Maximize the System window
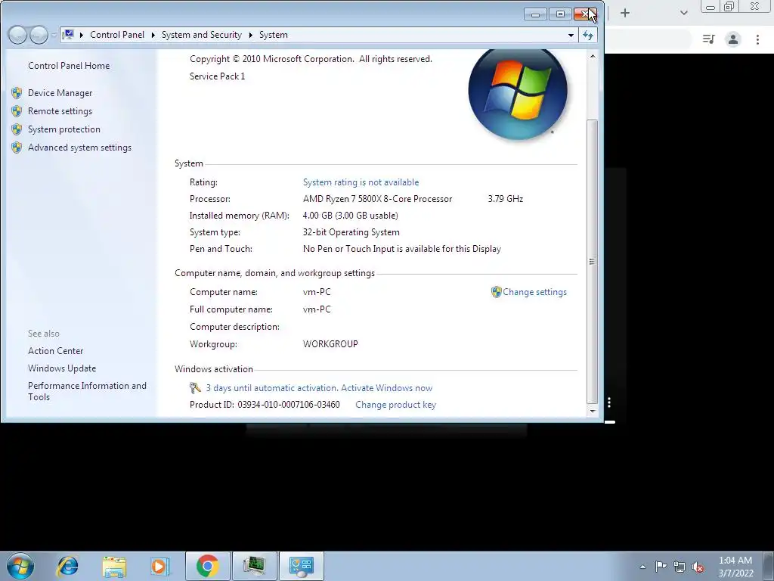This screenshot has height=581, width=774. (x=560, y=14)
